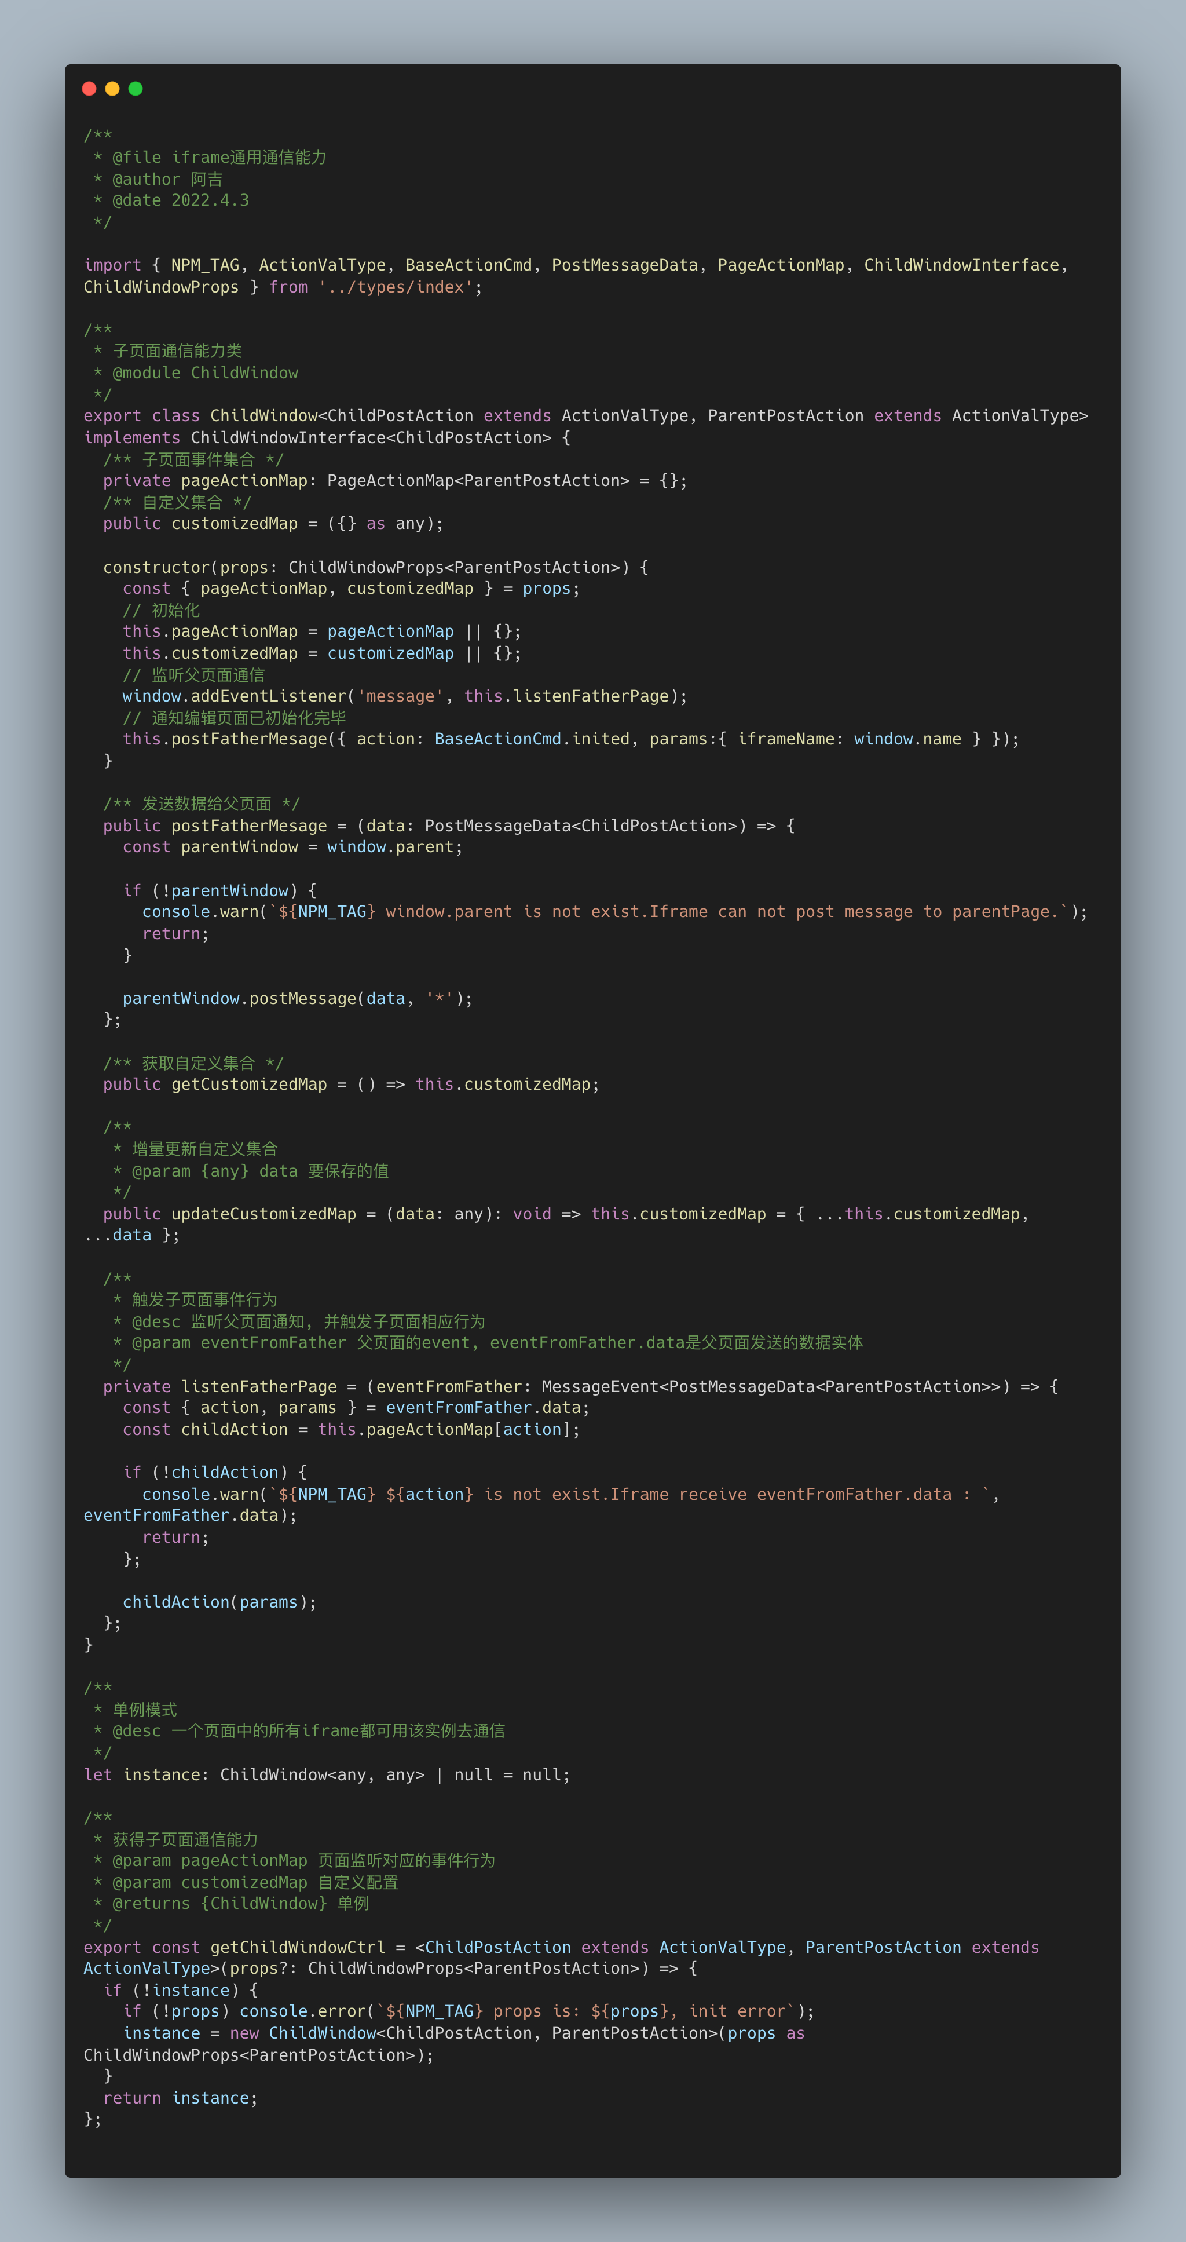Image resolution: width=1186 pixels, height=2242 pixels.
Task: Click the getCustomizedMap method name
Action: [249, 1085]
